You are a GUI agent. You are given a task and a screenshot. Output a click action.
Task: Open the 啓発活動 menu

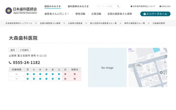coord(80,14)
